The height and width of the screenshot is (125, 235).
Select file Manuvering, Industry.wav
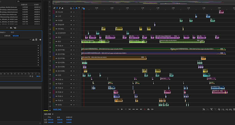pos(9,17)
